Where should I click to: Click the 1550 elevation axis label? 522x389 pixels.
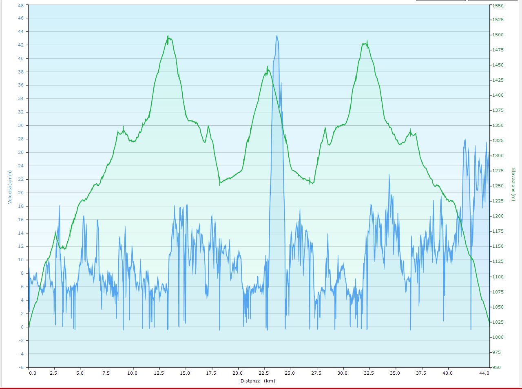click(498, 6)
